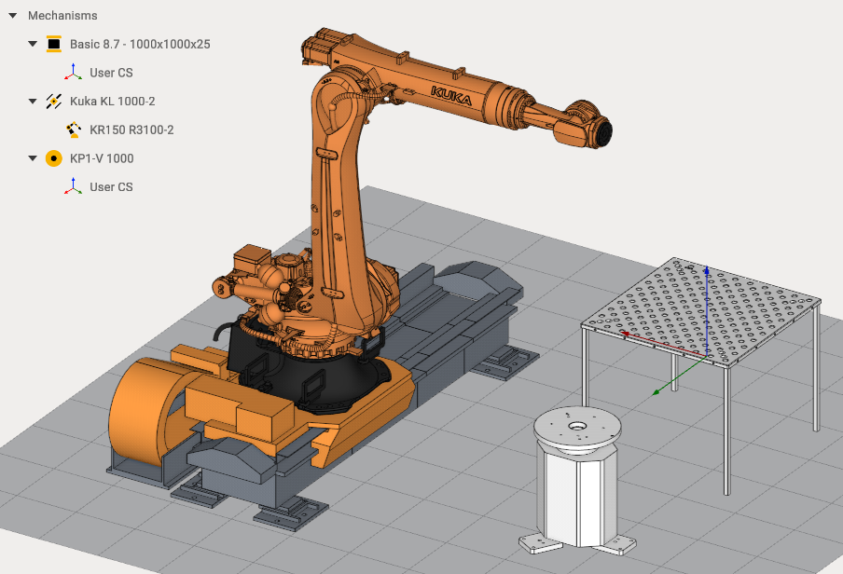Click the KP1-V 1000 positioner icon
Viewport: 843px width, 574px height.
click(x=54, y=158)
